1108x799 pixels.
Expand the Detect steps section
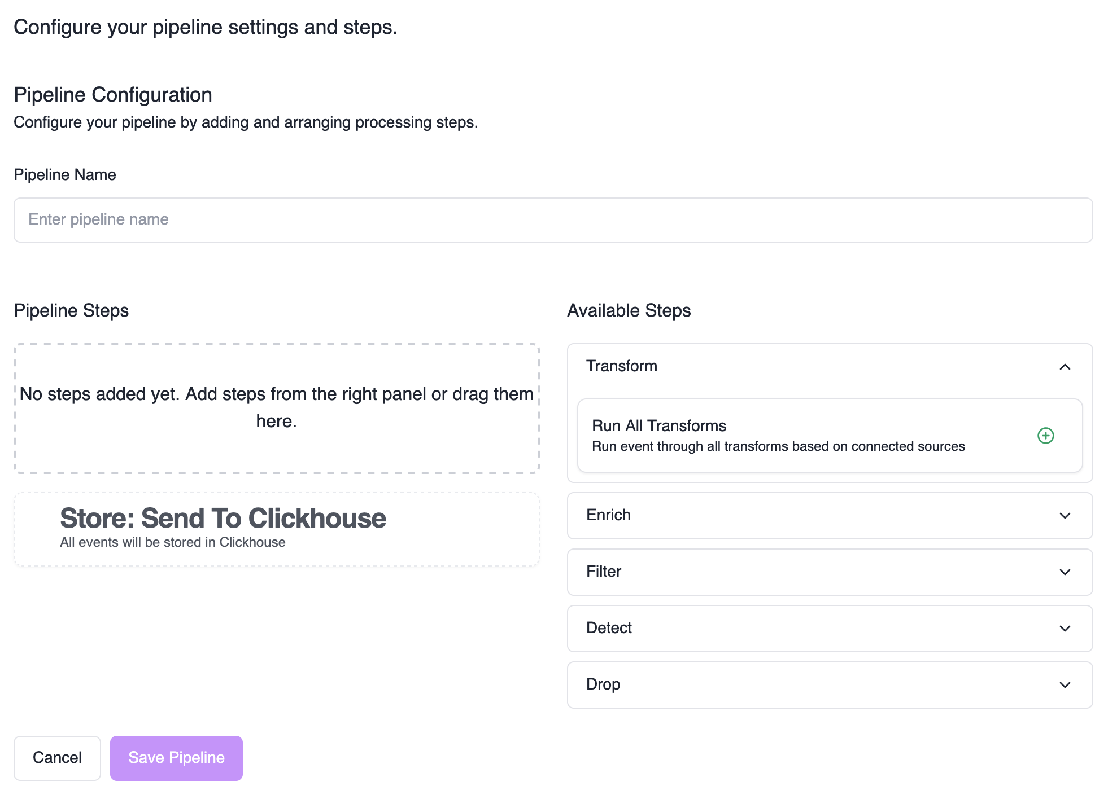[x=609, y=628]
